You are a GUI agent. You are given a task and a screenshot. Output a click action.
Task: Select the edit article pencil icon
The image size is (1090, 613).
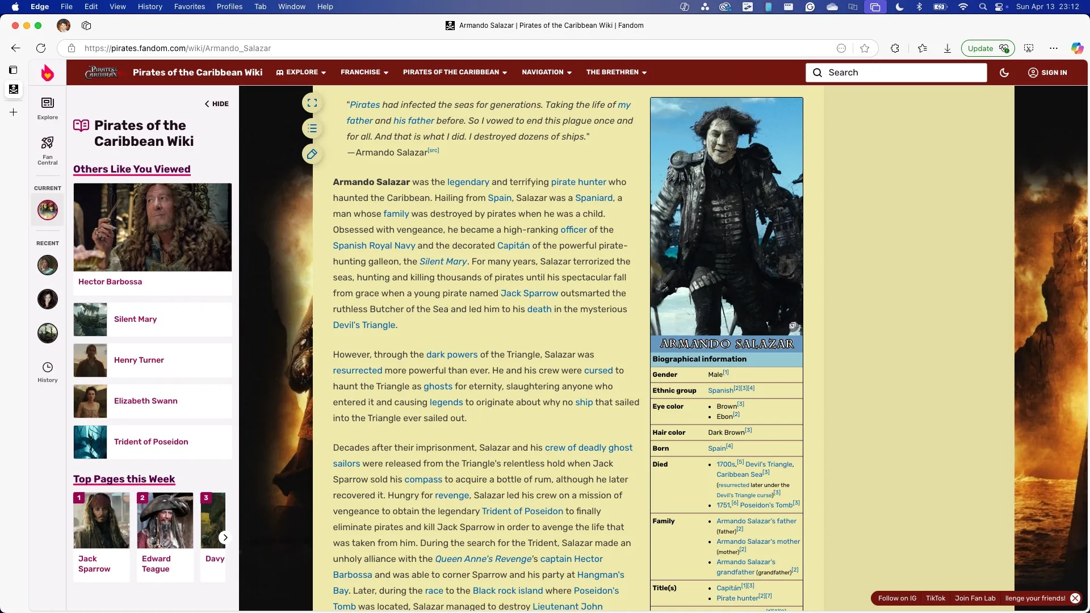pyautogui.click(x=313, y=154)
